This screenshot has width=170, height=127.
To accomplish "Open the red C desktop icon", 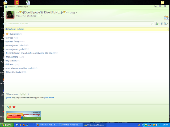I will (x=17, y=2).
